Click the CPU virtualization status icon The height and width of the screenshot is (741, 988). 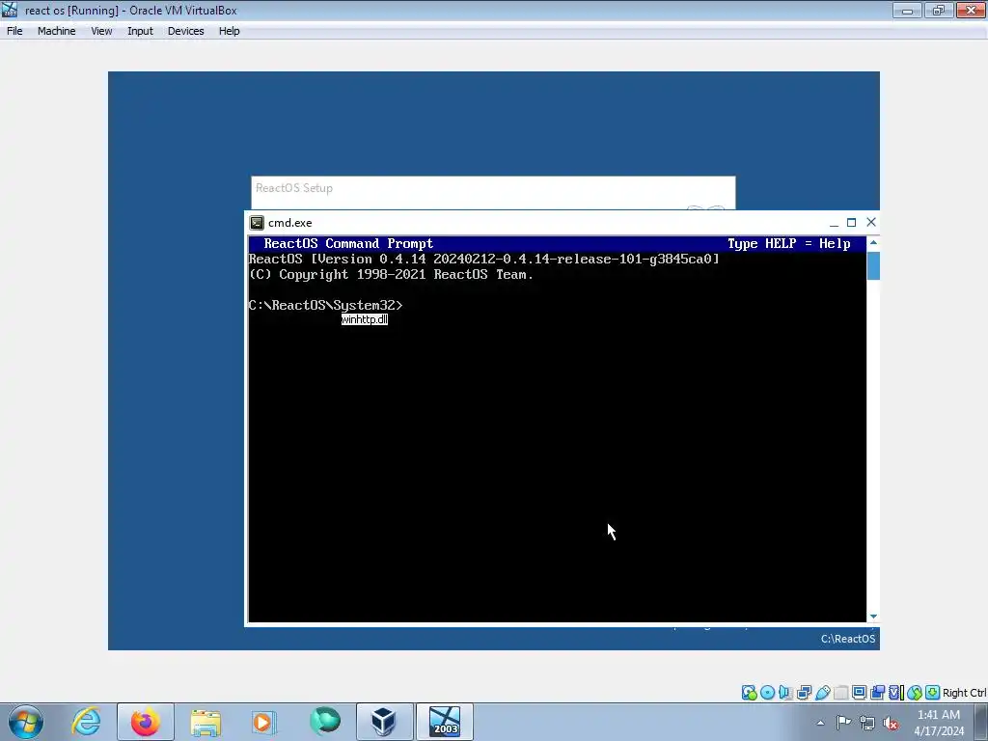pos(896,693)
